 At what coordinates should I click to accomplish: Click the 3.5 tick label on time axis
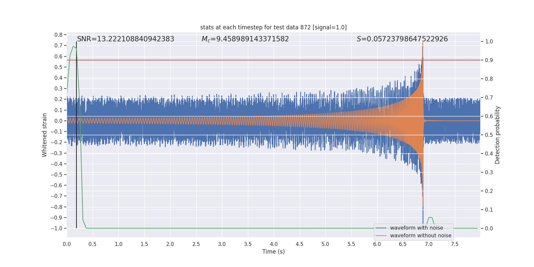248,244
